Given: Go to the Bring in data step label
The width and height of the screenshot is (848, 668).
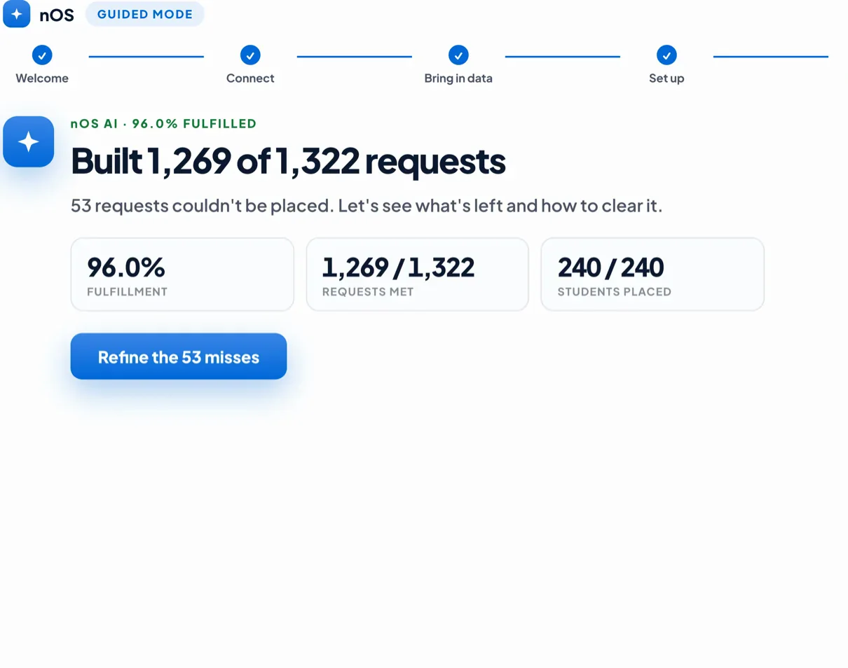Looking at the screenshot, I should [x=458, y=78].
